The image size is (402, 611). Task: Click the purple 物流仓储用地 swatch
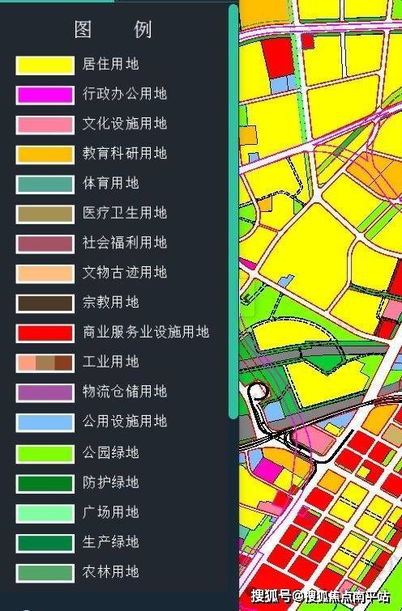pyautogui.click(x=45, y=392)
